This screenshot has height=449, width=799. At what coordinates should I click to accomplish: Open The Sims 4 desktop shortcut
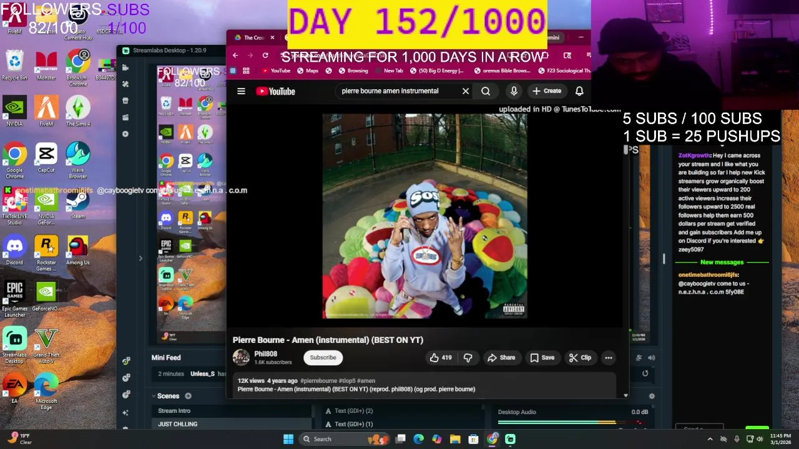78,111
